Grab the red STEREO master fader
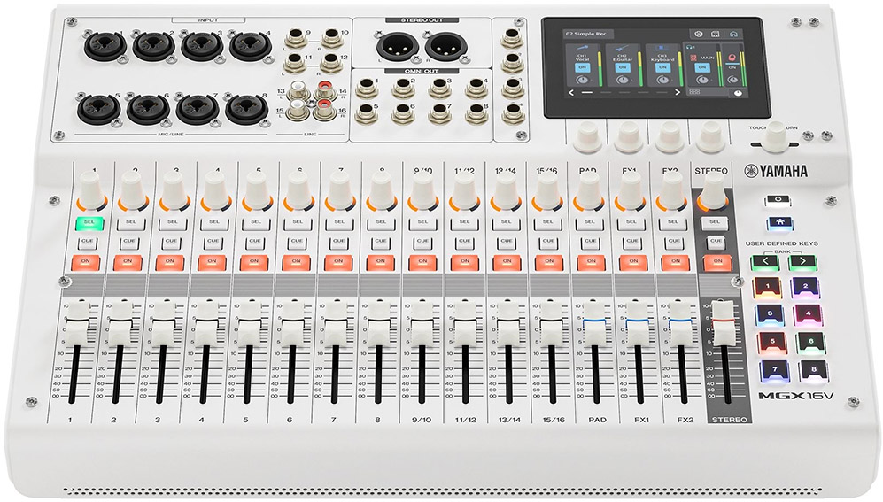Image resolution: width=883 pixels, height=502 pixels. coord(724,323)
